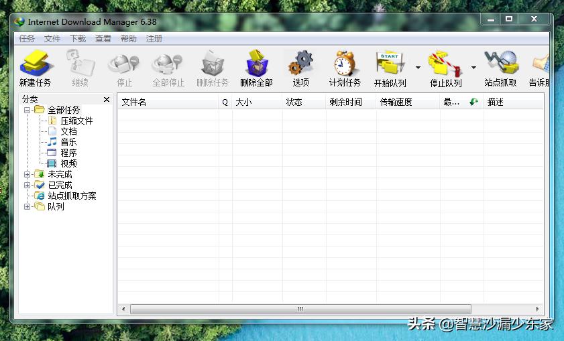Click the 继续 (resume) toolbar icon

pyautogui.click(x=80, y=63)
